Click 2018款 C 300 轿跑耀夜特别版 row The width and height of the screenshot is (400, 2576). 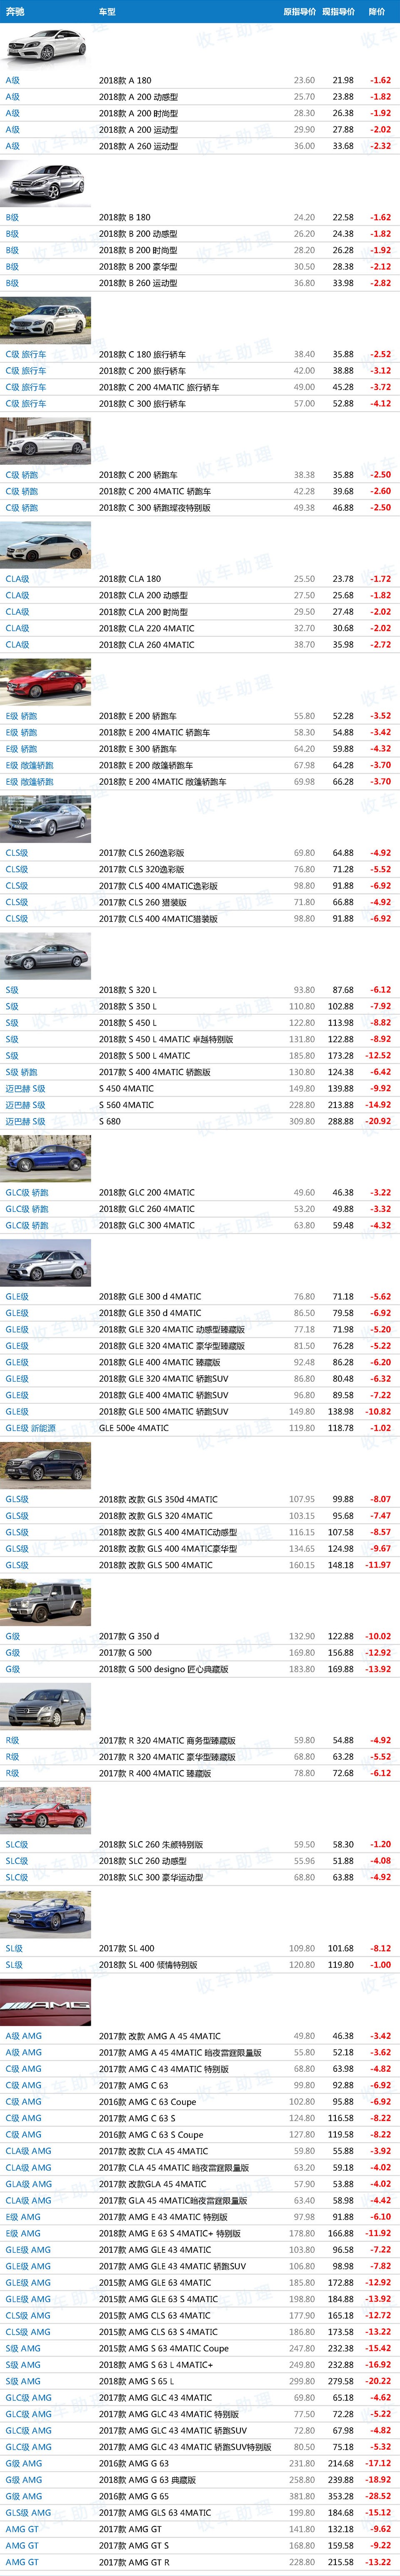coord(200,508)
